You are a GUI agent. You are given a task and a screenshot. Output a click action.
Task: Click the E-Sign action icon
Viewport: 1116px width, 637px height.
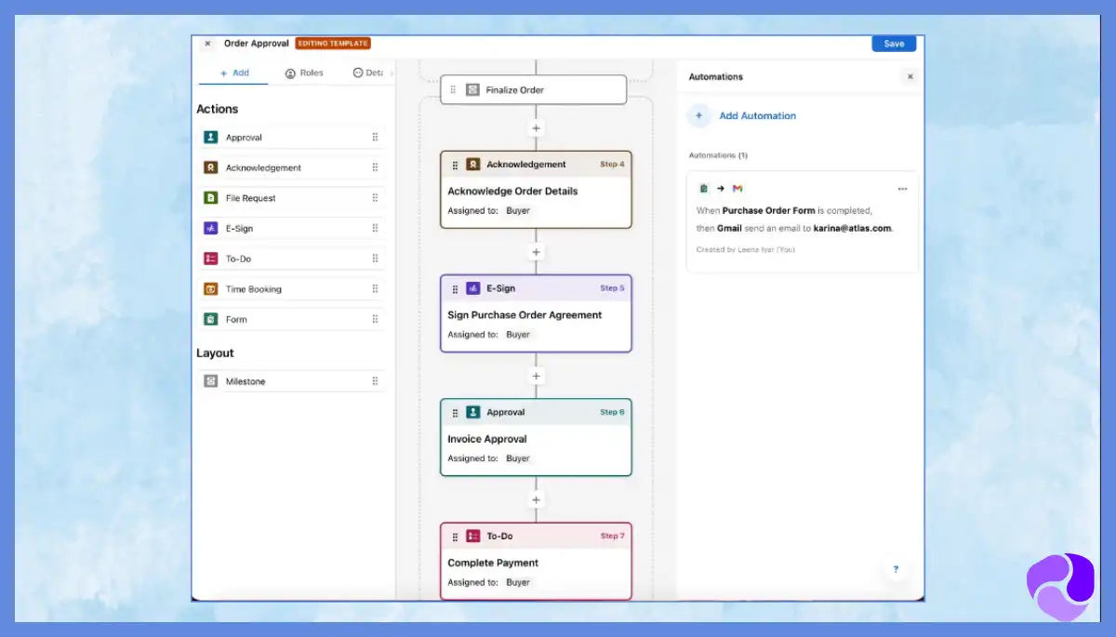209,228
